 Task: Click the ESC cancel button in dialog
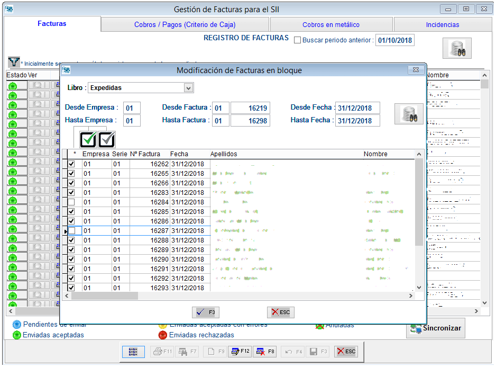[x=280, y=312]
